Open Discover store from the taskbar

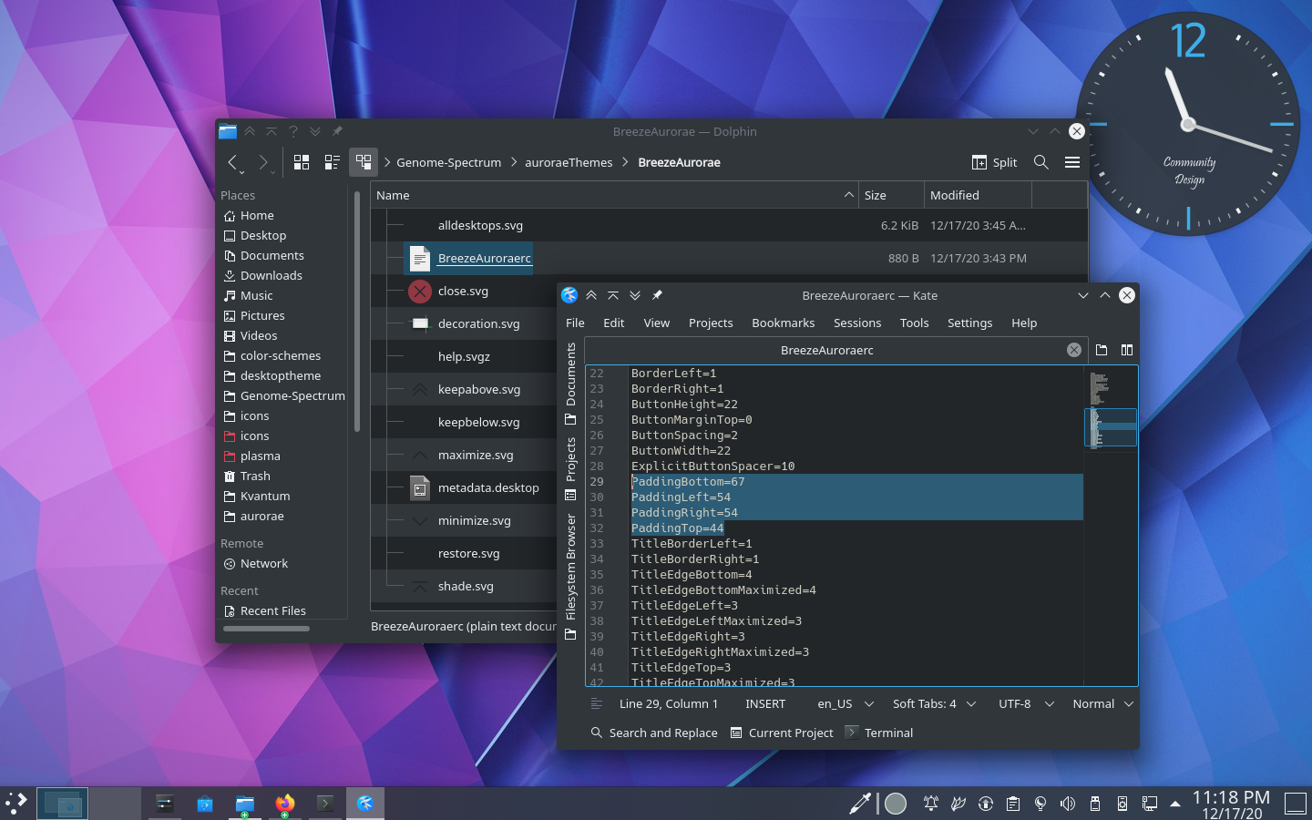(x=205, y=803)
